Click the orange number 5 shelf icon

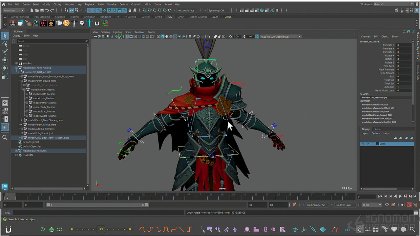coord(67,23)
